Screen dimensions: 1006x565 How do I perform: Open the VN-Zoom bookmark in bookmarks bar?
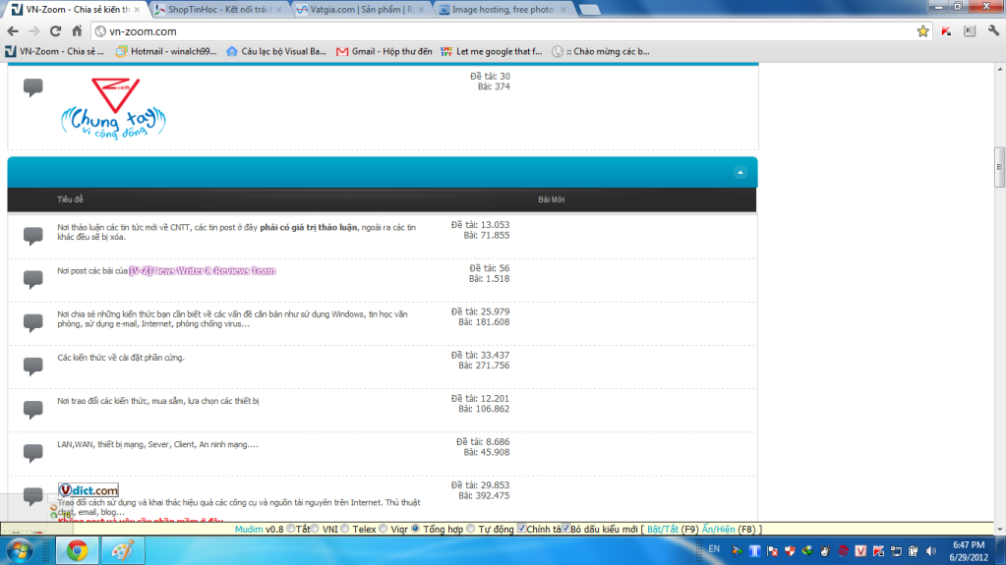coord(54,51)
